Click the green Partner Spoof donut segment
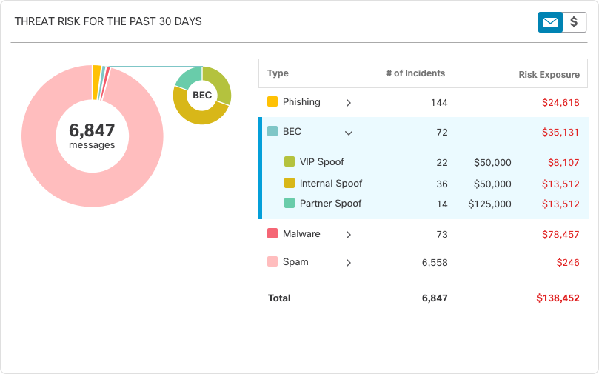 tap(188, 78)
